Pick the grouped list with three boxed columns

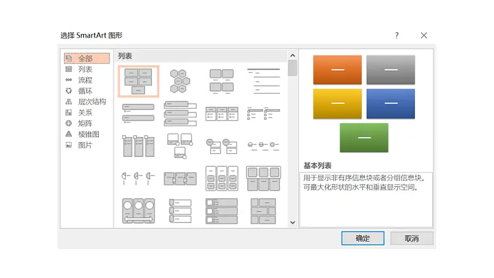(222, 179)
